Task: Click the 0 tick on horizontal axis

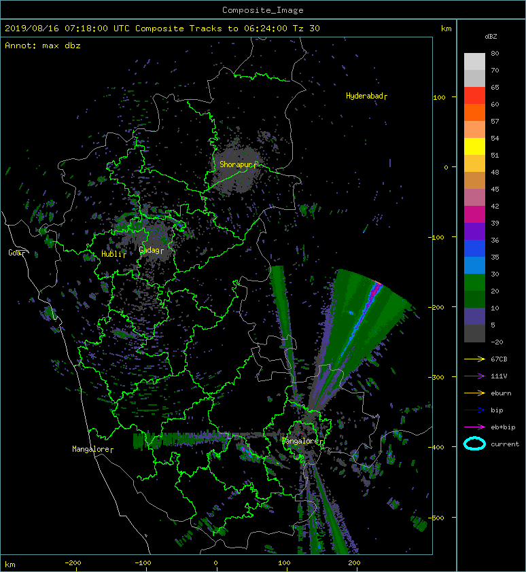Action: (216, 563)
